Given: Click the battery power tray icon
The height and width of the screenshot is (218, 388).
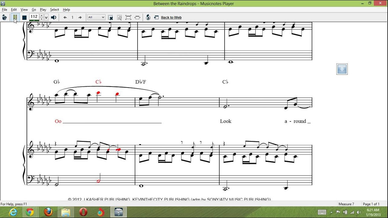Looking at the screenshot, I should click(x=345, y=212).
